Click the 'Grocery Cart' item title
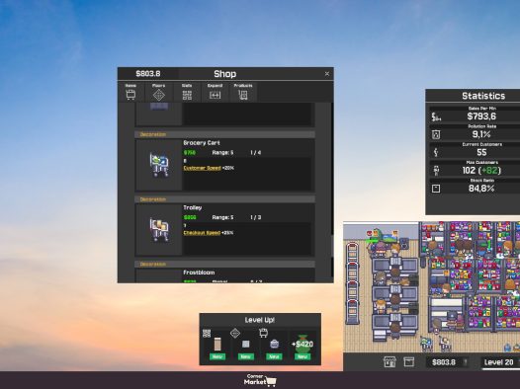The height and width of the screenshot is (389, 520). point(202,143)
